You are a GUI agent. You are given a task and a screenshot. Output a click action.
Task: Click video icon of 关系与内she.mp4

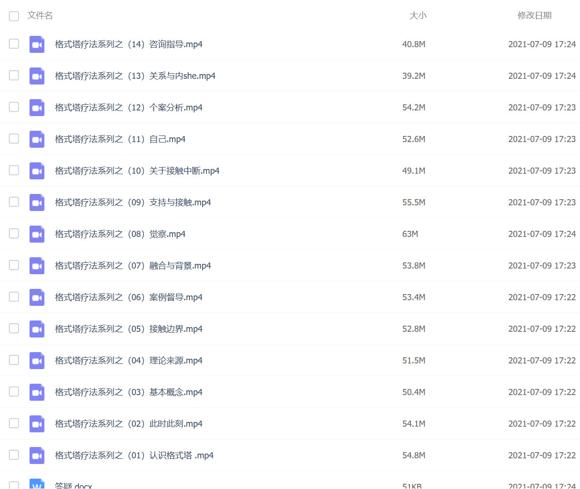(37, 76)
